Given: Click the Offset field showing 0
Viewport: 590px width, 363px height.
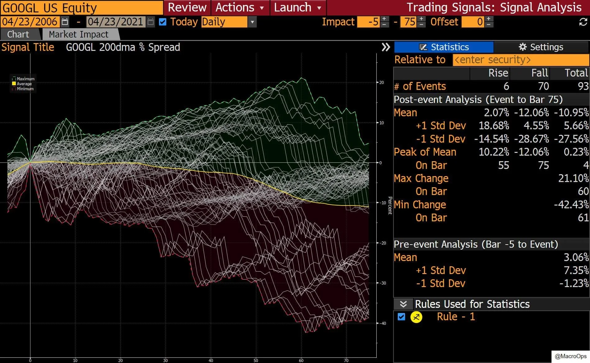Looking at the screenshot, I should (x=473, y=22).
